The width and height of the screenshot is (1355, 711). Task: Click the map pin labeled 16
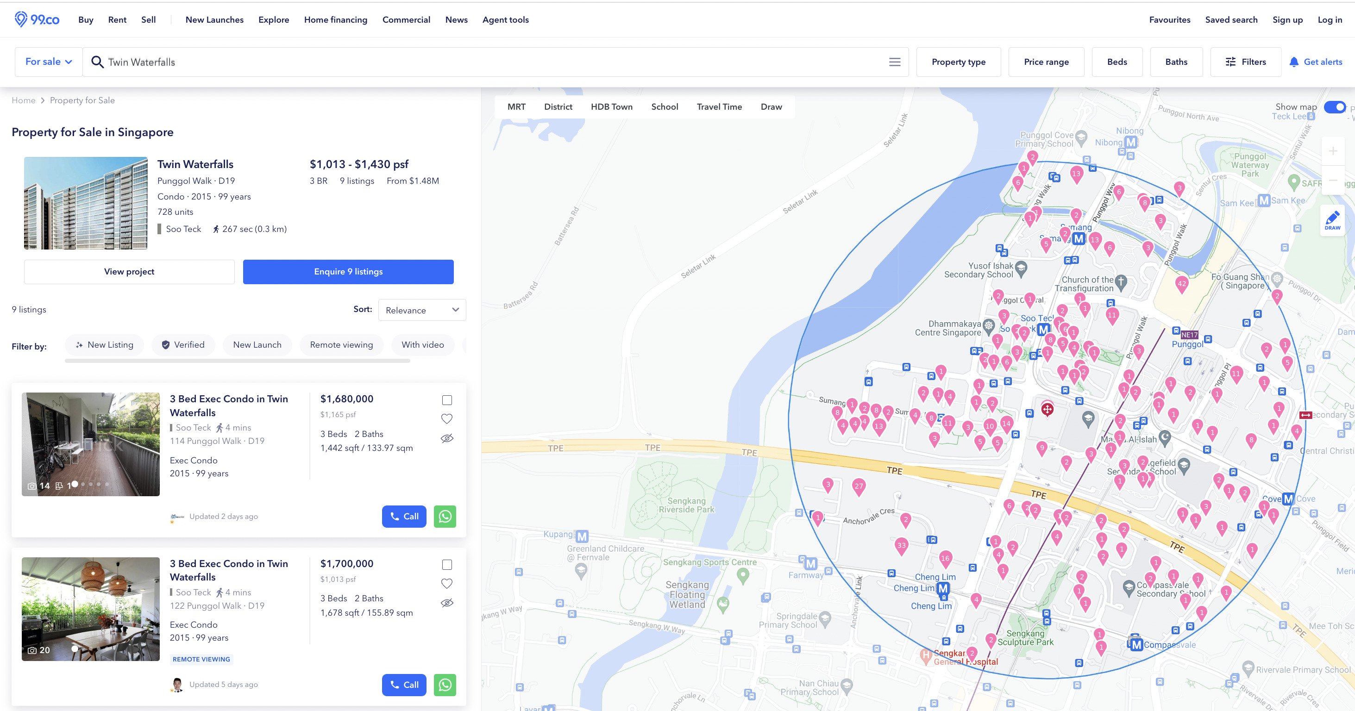tap(945, 560)
